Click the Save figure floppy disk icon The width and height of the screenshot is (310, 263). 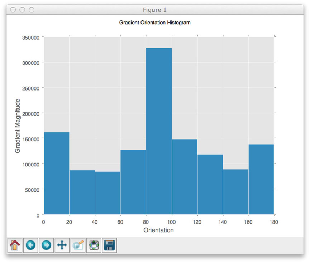pos(109,245)
